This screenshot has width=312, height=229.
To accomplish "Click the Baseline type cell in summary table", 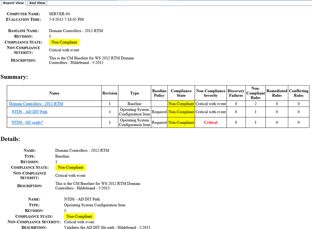I will (134, 104).
